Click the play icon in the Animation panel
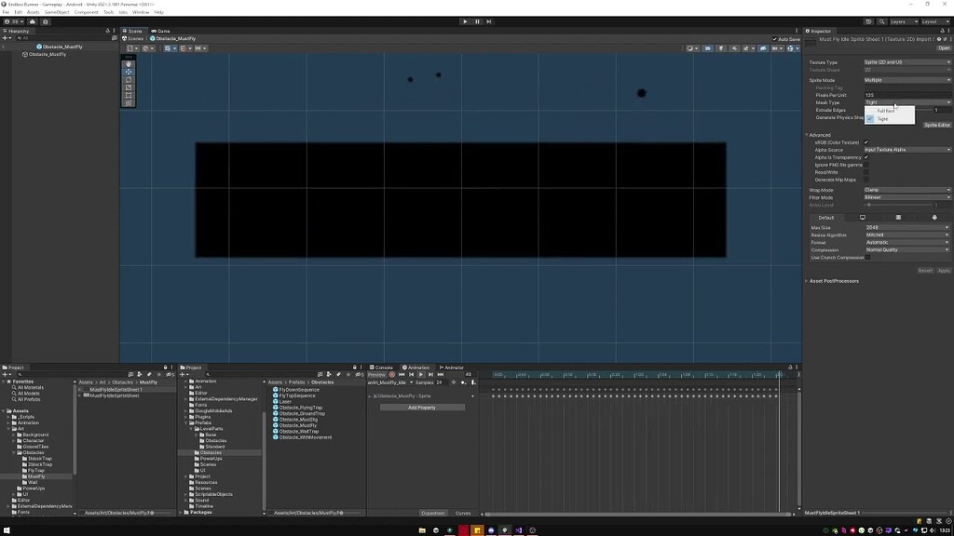This screenshot has width=954, height=536. (x=421, y=374)
